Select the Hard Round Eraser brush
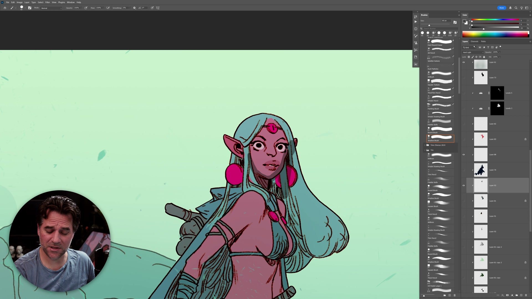The image size is (532, 299). tap(440, 43)
